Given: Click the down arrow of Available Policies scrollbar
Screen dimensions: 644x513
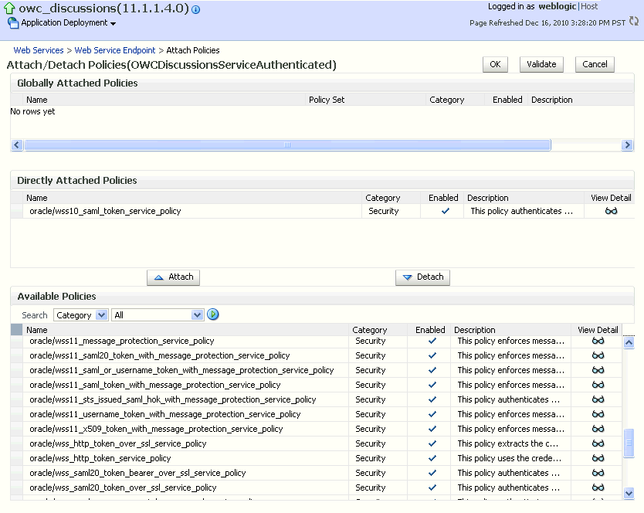Looking at the screenshot, I should tap(629, 493).
